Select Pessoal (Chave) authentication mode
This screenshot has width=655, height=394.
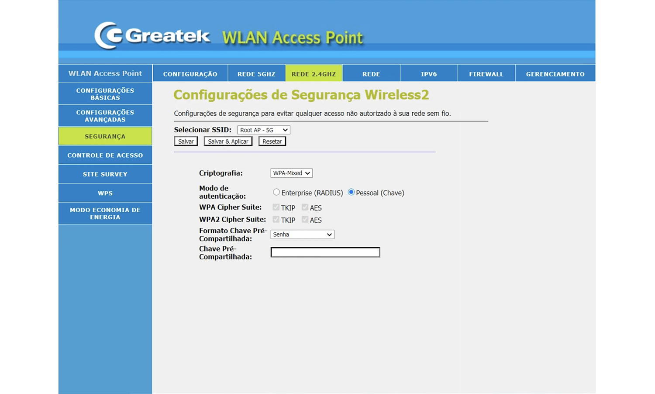[x=351, y=192]
